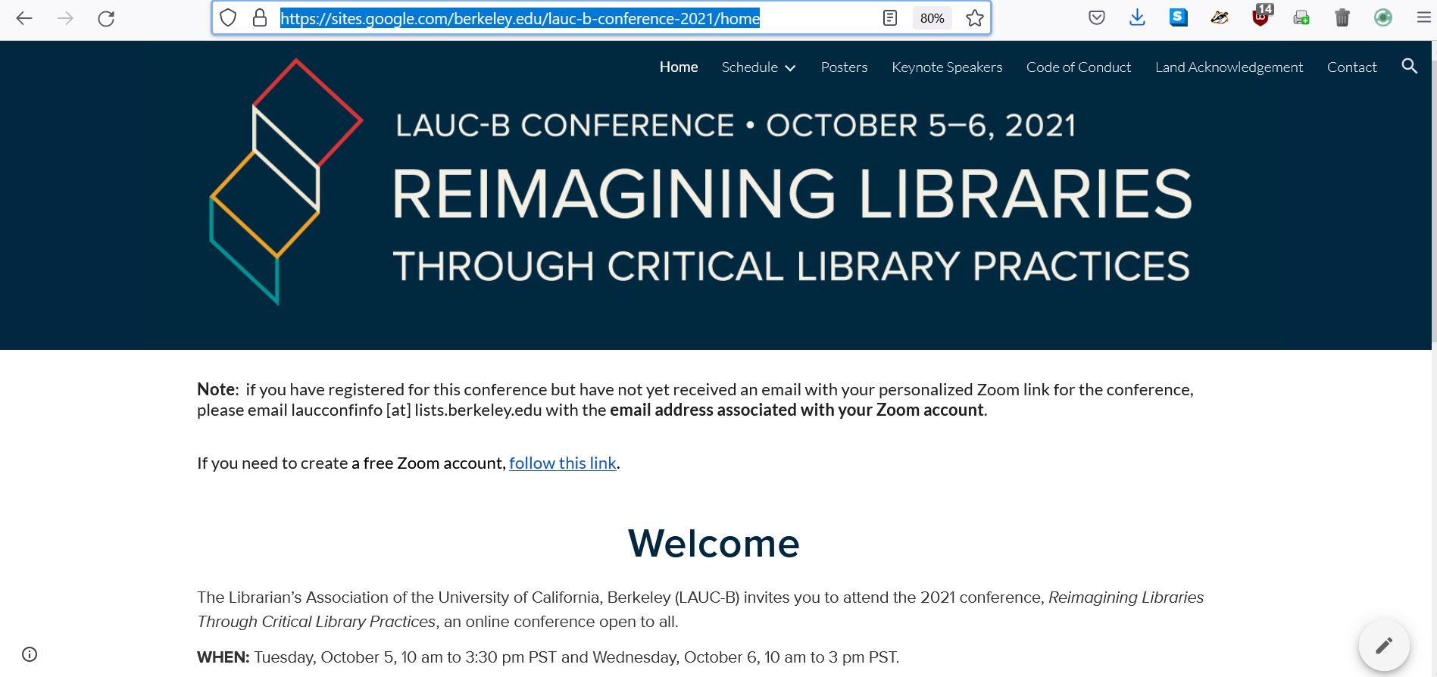Click the pencil edit button
This screenshot has width=1437, height=677.
pos(1383,645)
